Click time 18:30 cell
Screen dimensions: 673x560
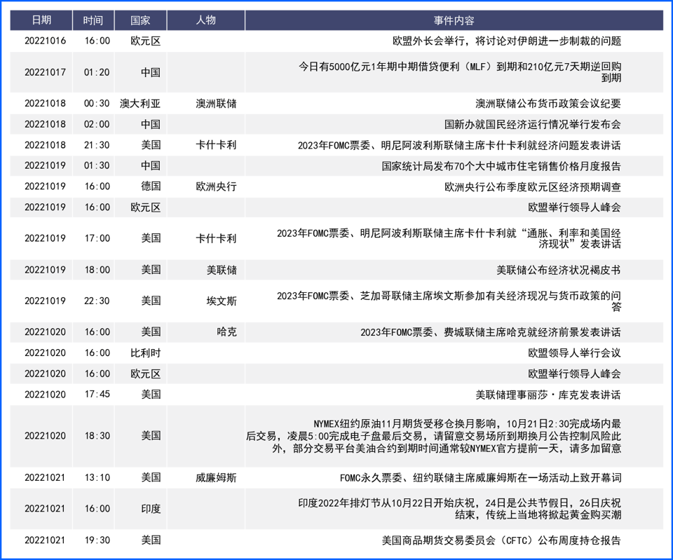coord(97,436)
